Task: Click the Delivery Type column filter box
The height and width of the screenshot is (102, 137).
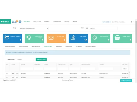Action: (x=63, y=69)
